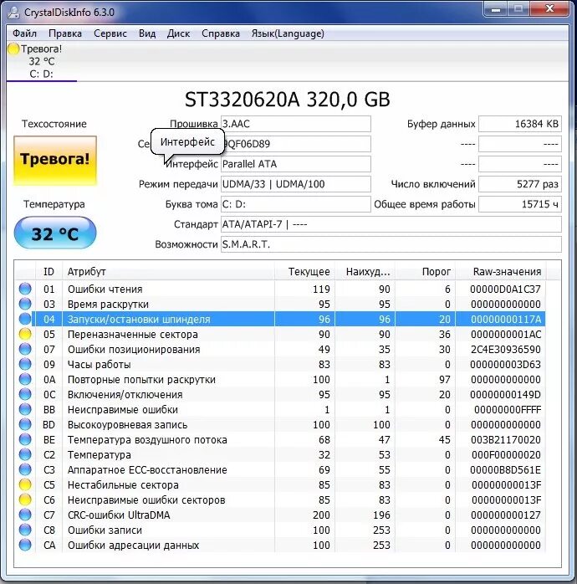
Task: Click raw value 003B21170020
Action: (506, 440)
